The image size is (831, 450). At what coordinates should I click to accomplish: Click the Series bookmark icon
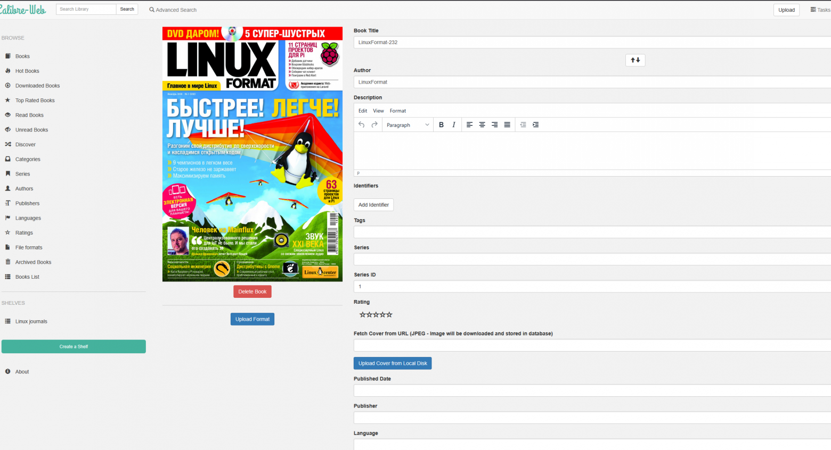[x=8, y=174]
